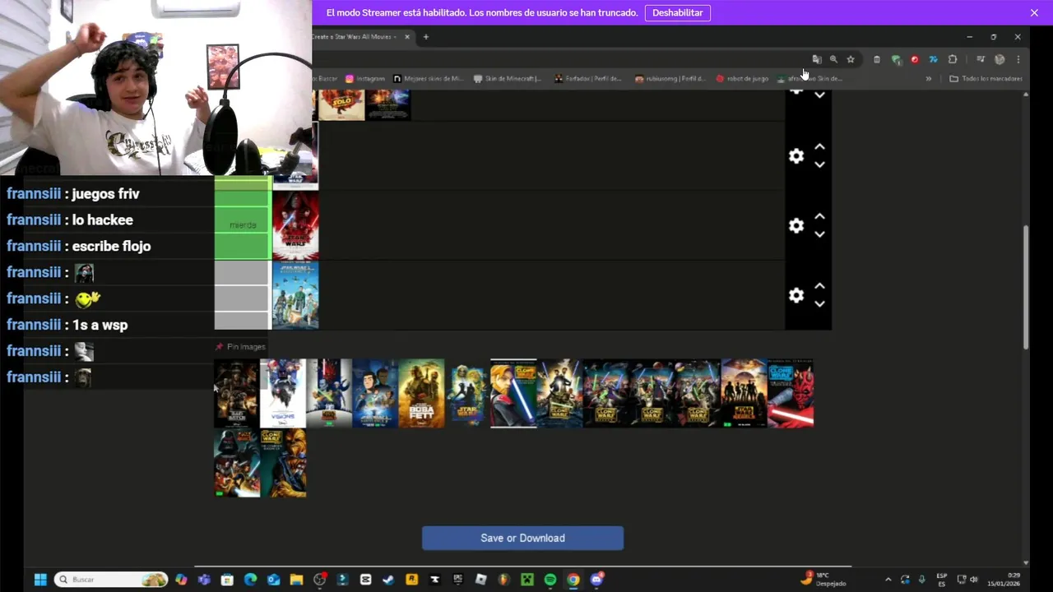Select the gray unnamed tier label
The width and height of the screenshot is (1053, 592).
(x=243, y=295)
